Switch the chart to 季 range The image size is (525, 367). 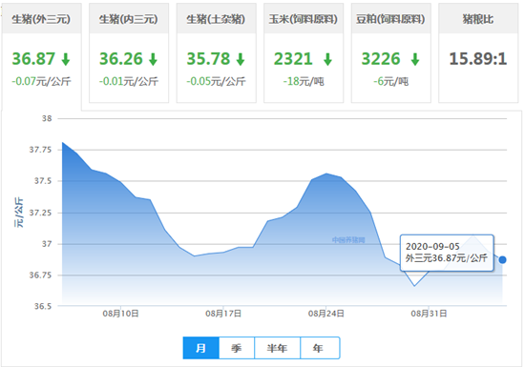(x=237, y=348)
